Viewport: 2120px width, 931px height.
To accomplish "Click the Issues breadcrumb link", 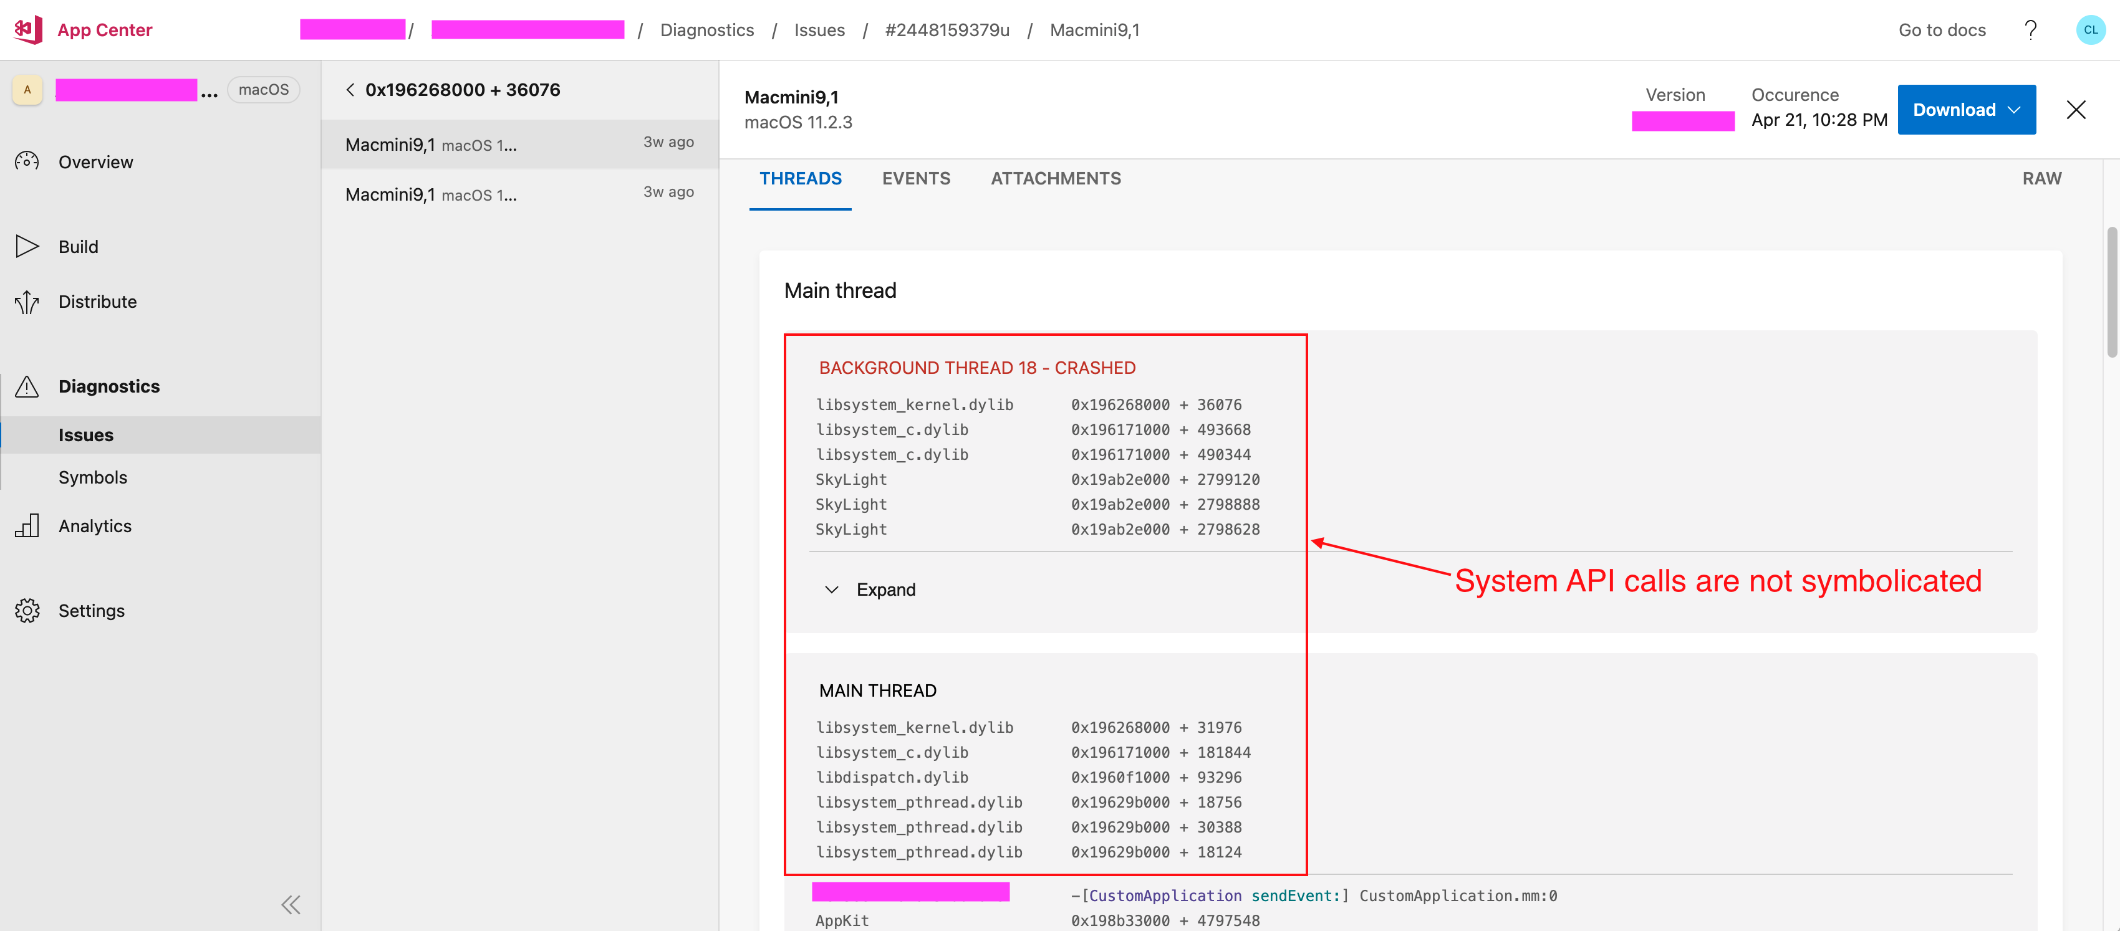I will 819,31.
